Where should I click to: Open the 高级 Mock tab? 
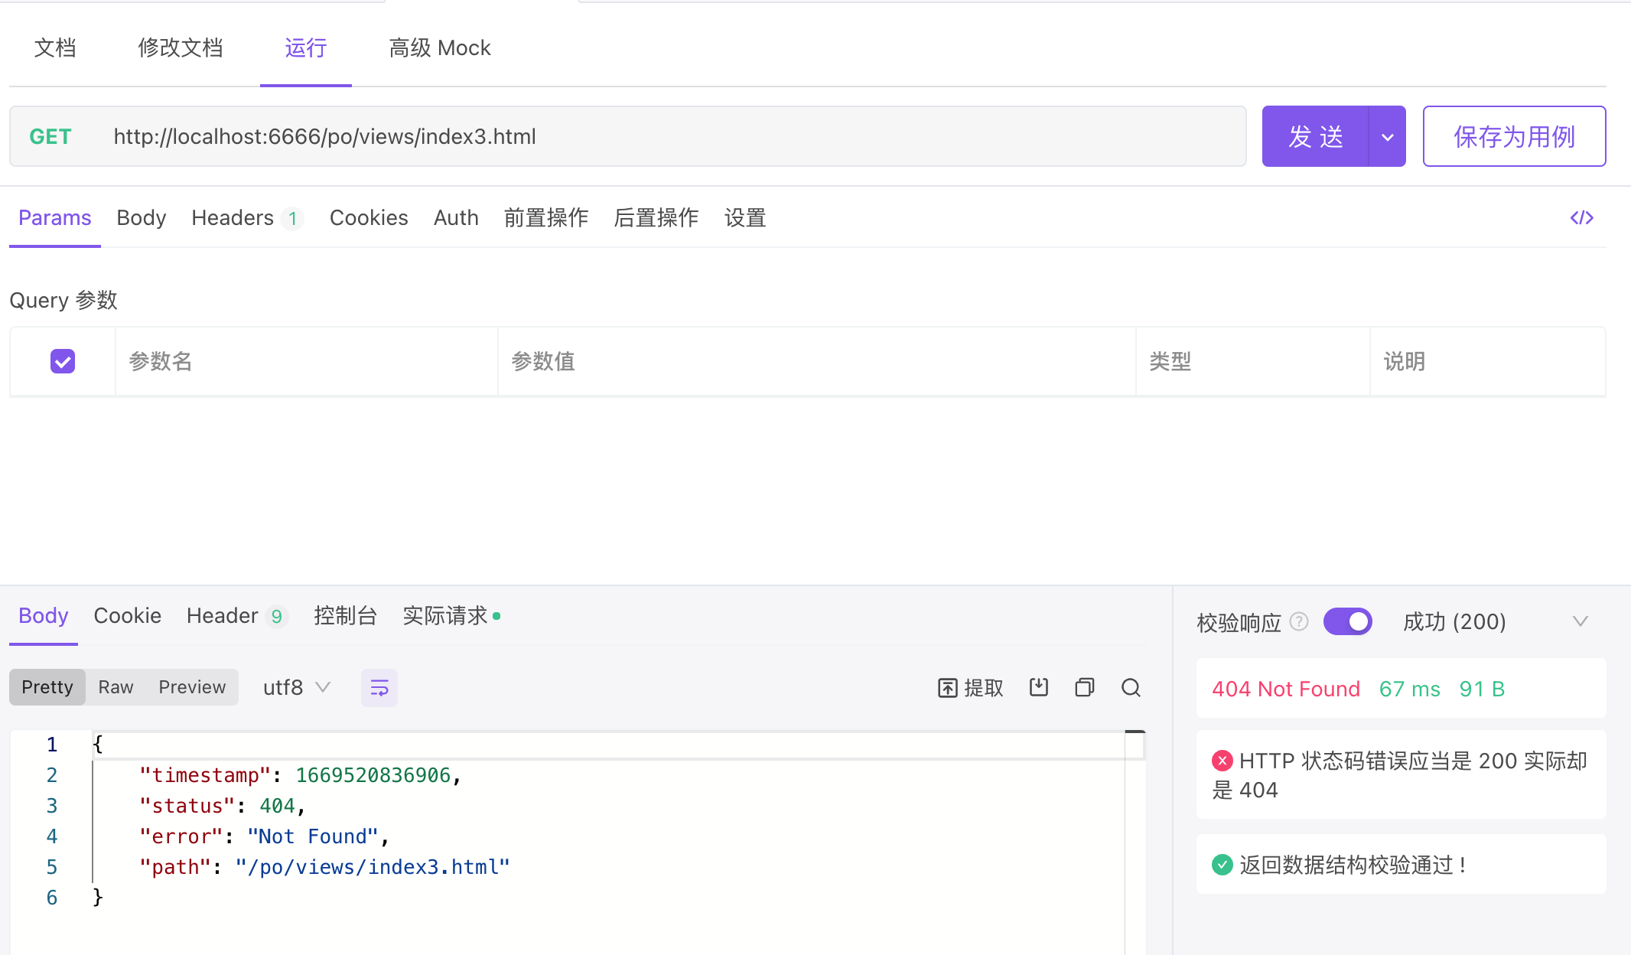[x=439, y=48]
